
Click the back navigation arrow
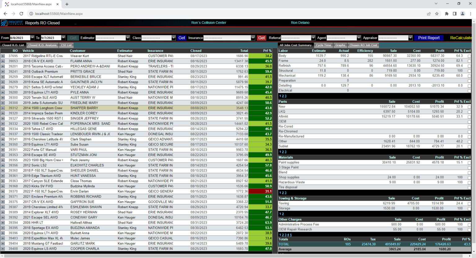(x=5, y=14)
